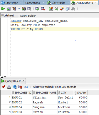Open SQL History icon
This screenshot has width=99, height=115.
tap(68, 9)
